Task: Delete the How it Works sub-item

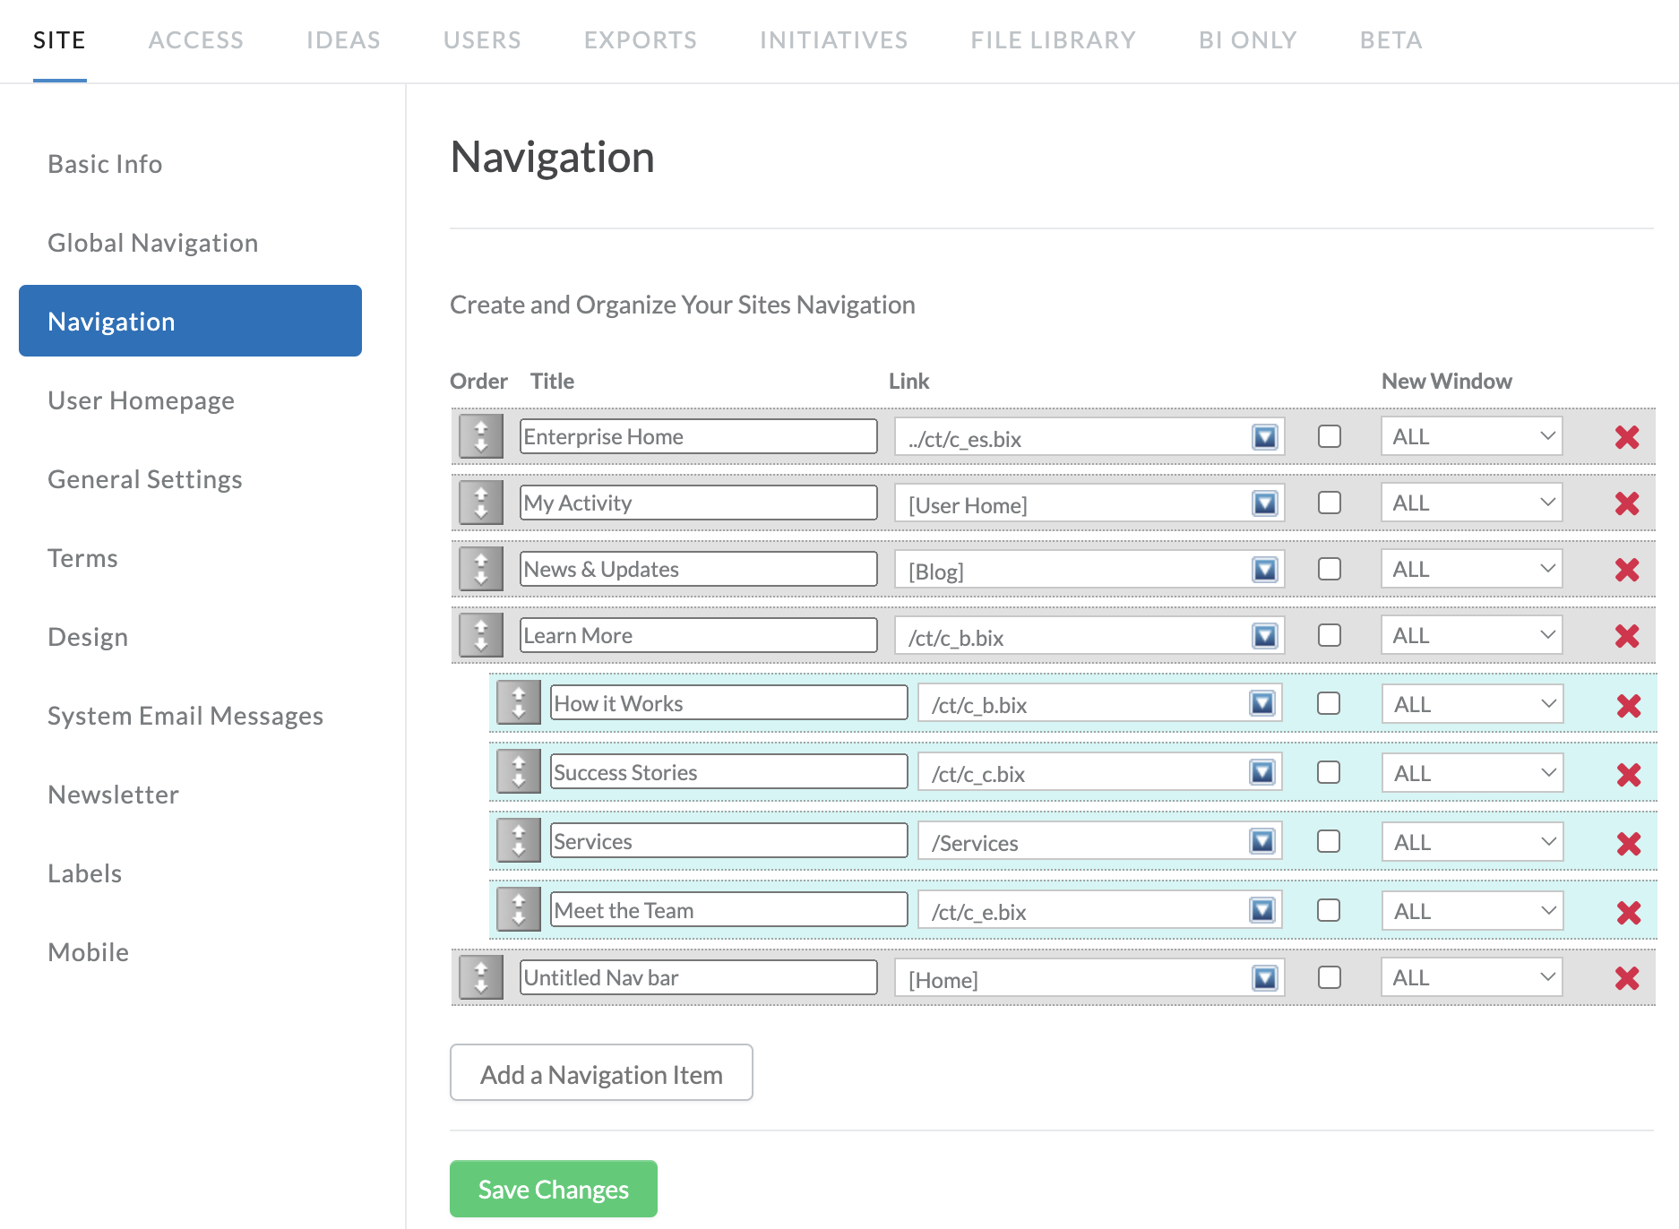Action: 1629,706
